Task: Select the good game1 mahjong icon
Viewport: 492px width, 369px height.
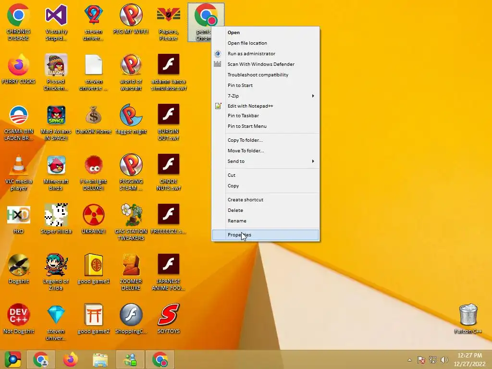Action: [94, 269]
